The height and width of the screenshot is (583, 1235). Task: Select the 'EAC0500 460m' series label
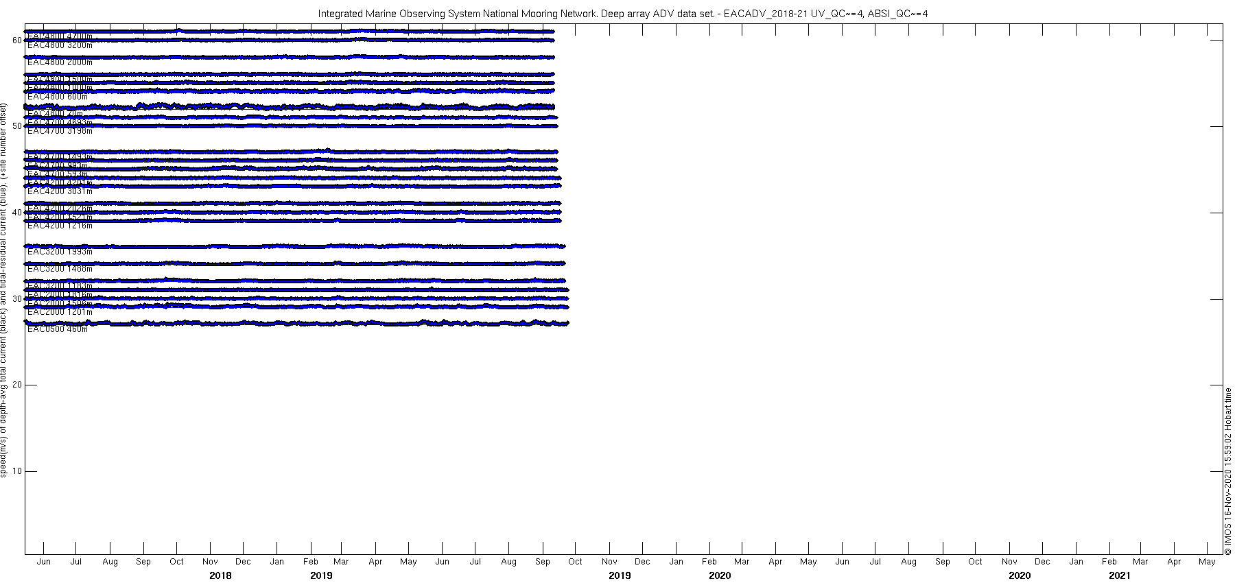[58, 329]
